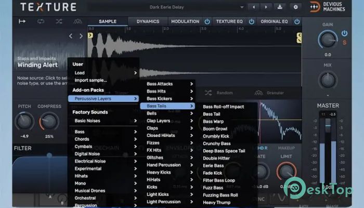Screen dimensions: 364x208
Task: Select the random shuffle mode icon
Action: (59, 21)
